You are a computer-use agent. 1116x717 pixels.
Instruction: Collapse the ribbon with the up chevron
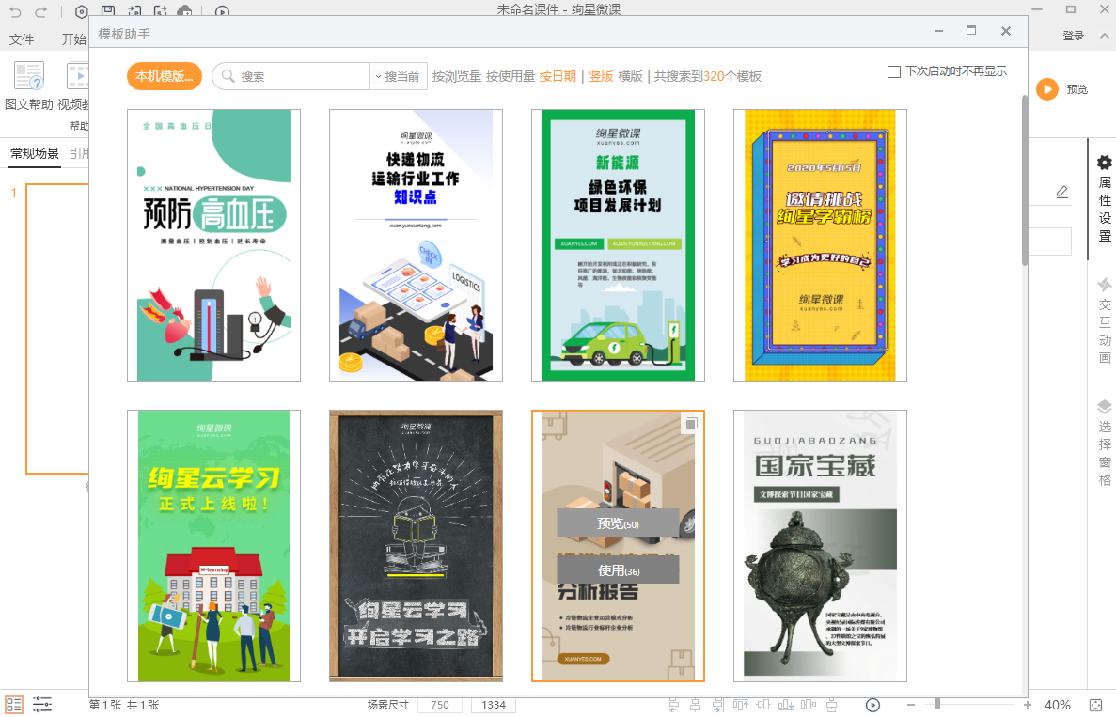pyautogui.click(x=1103, y=37)
